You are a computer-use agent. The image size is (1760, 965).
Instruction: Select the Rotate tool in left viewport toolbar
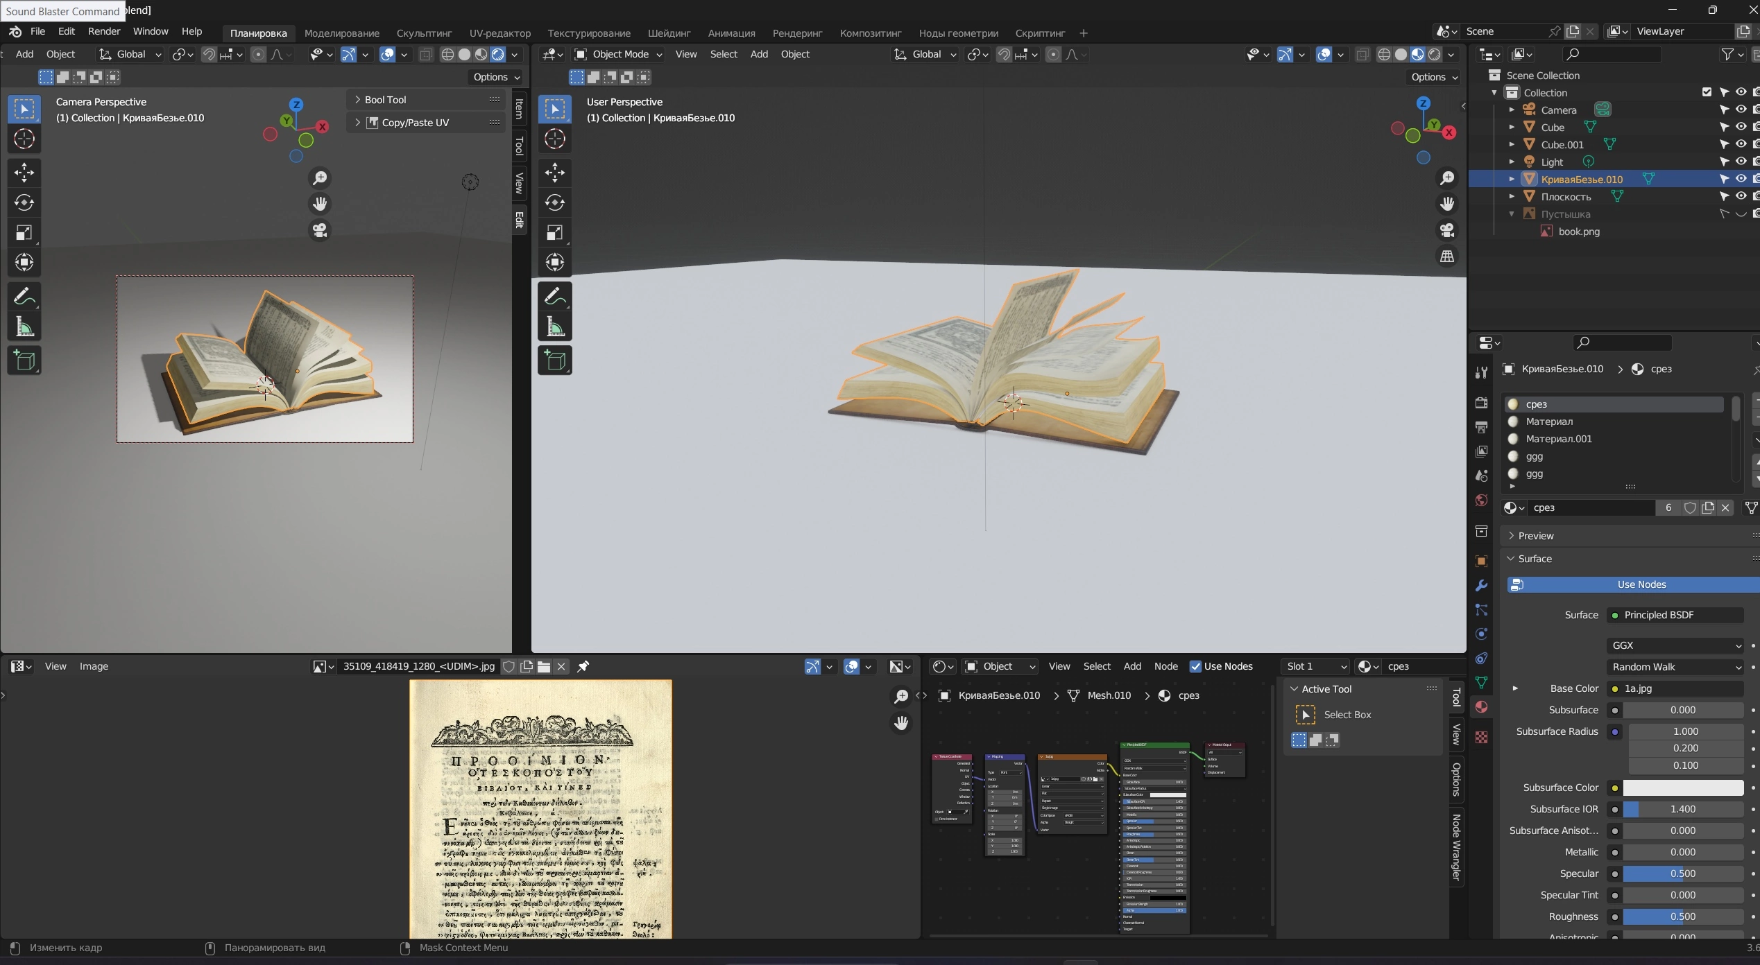24,202
